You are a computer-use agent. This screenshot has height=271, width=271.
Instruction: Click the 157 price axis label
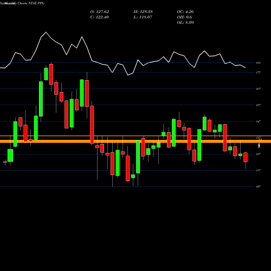(x=259, y=105)
